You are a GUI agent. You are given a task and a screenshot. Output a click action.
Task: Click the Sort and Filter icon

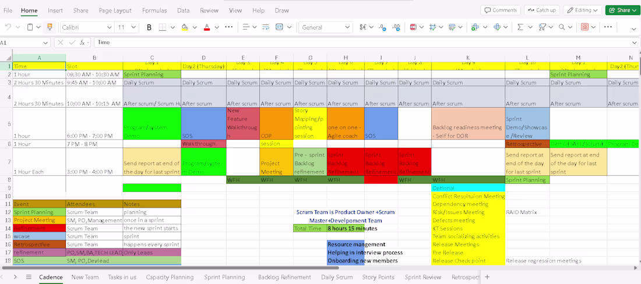click(x=542, y=27)
